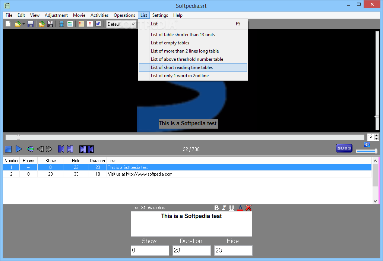Choose List of short reading time tables
Screen dimensions: 383x261
(x=193, y=67)
